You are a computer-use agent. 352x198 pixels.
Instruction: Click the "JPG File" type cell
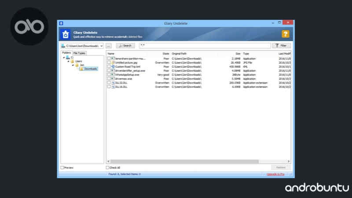(x=248, y=62)
